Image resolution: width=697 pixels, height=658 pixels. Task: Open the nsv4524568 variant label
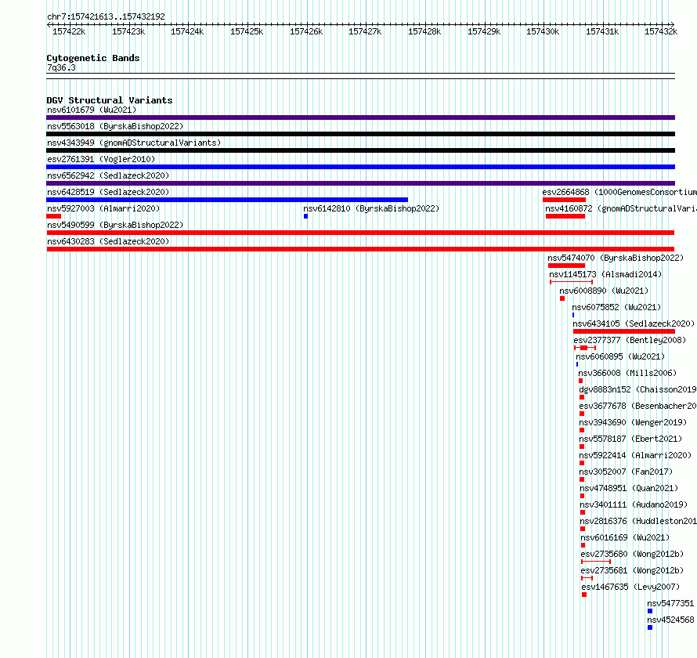pos(670,620)
